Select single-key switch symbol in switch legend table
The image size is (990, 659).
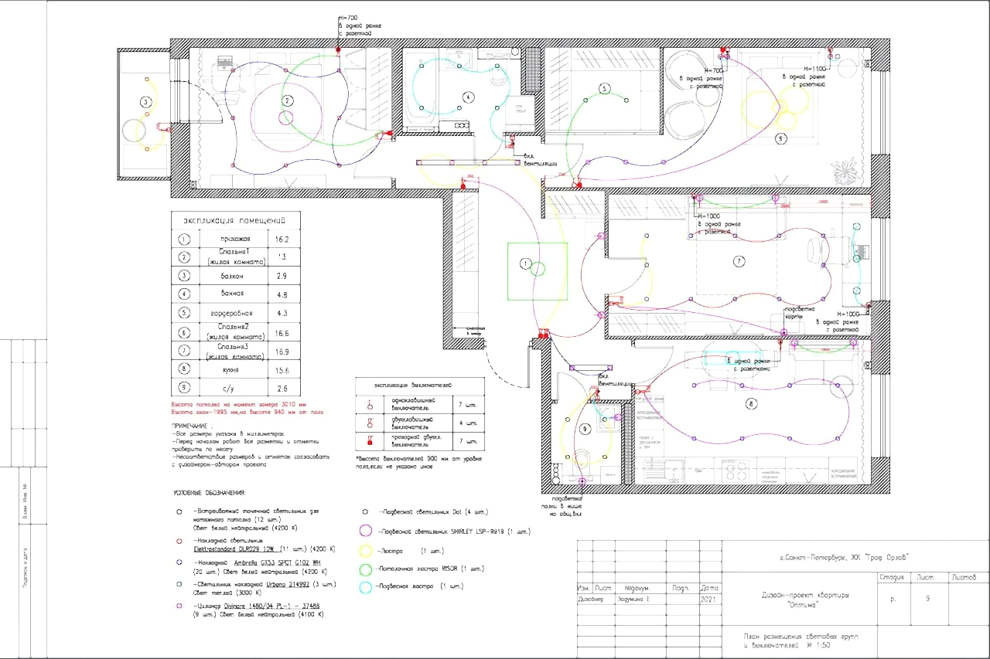coord(370,404)
